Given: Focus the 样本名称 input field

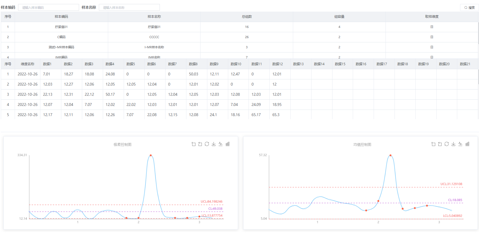Looking at the screenshot, I should point(129,8).
